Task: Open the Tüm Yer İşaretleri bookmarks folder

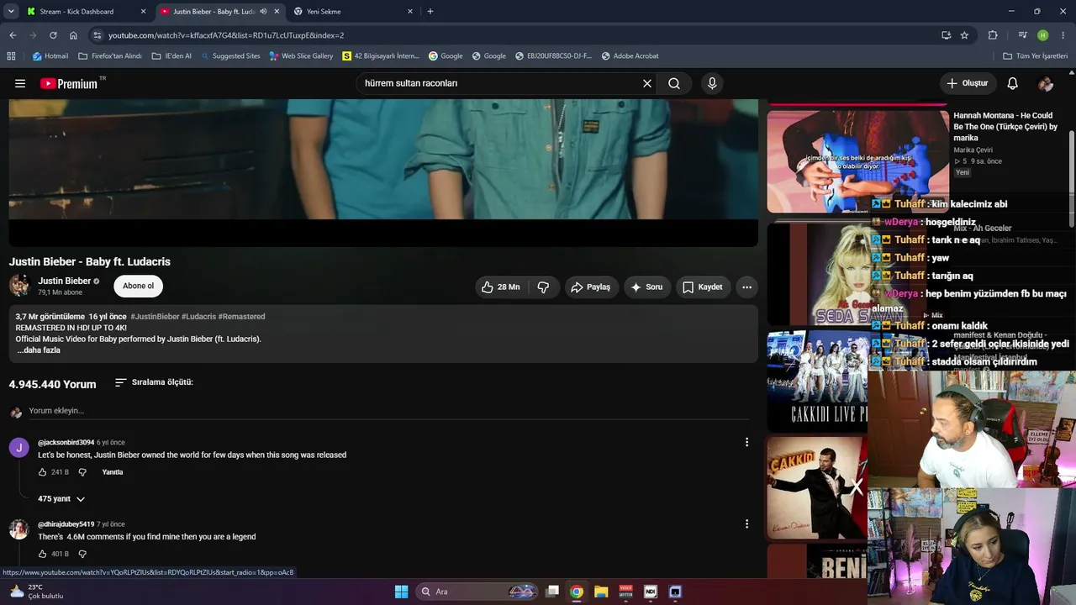Action: tap(1036, 56)
